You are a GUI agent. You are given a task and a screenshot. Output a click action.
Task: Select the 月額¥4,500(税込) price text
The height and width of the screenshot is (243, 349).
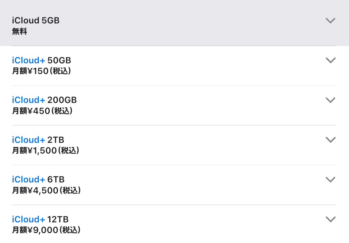pos(46,190)
